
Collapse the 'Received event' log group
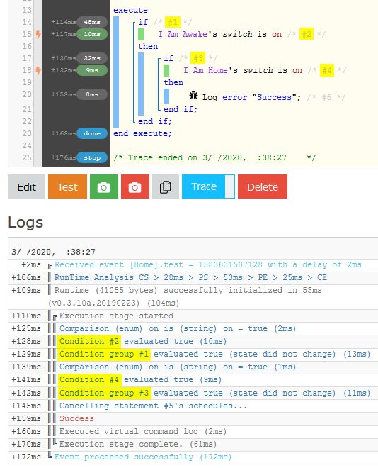[x=50, y=266]
